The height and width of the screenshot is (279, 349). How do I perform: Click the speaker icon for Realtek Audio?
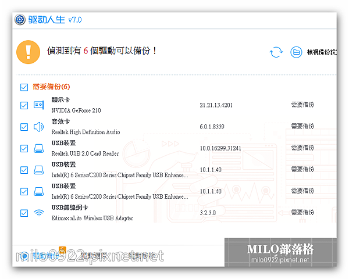(39, 127)
